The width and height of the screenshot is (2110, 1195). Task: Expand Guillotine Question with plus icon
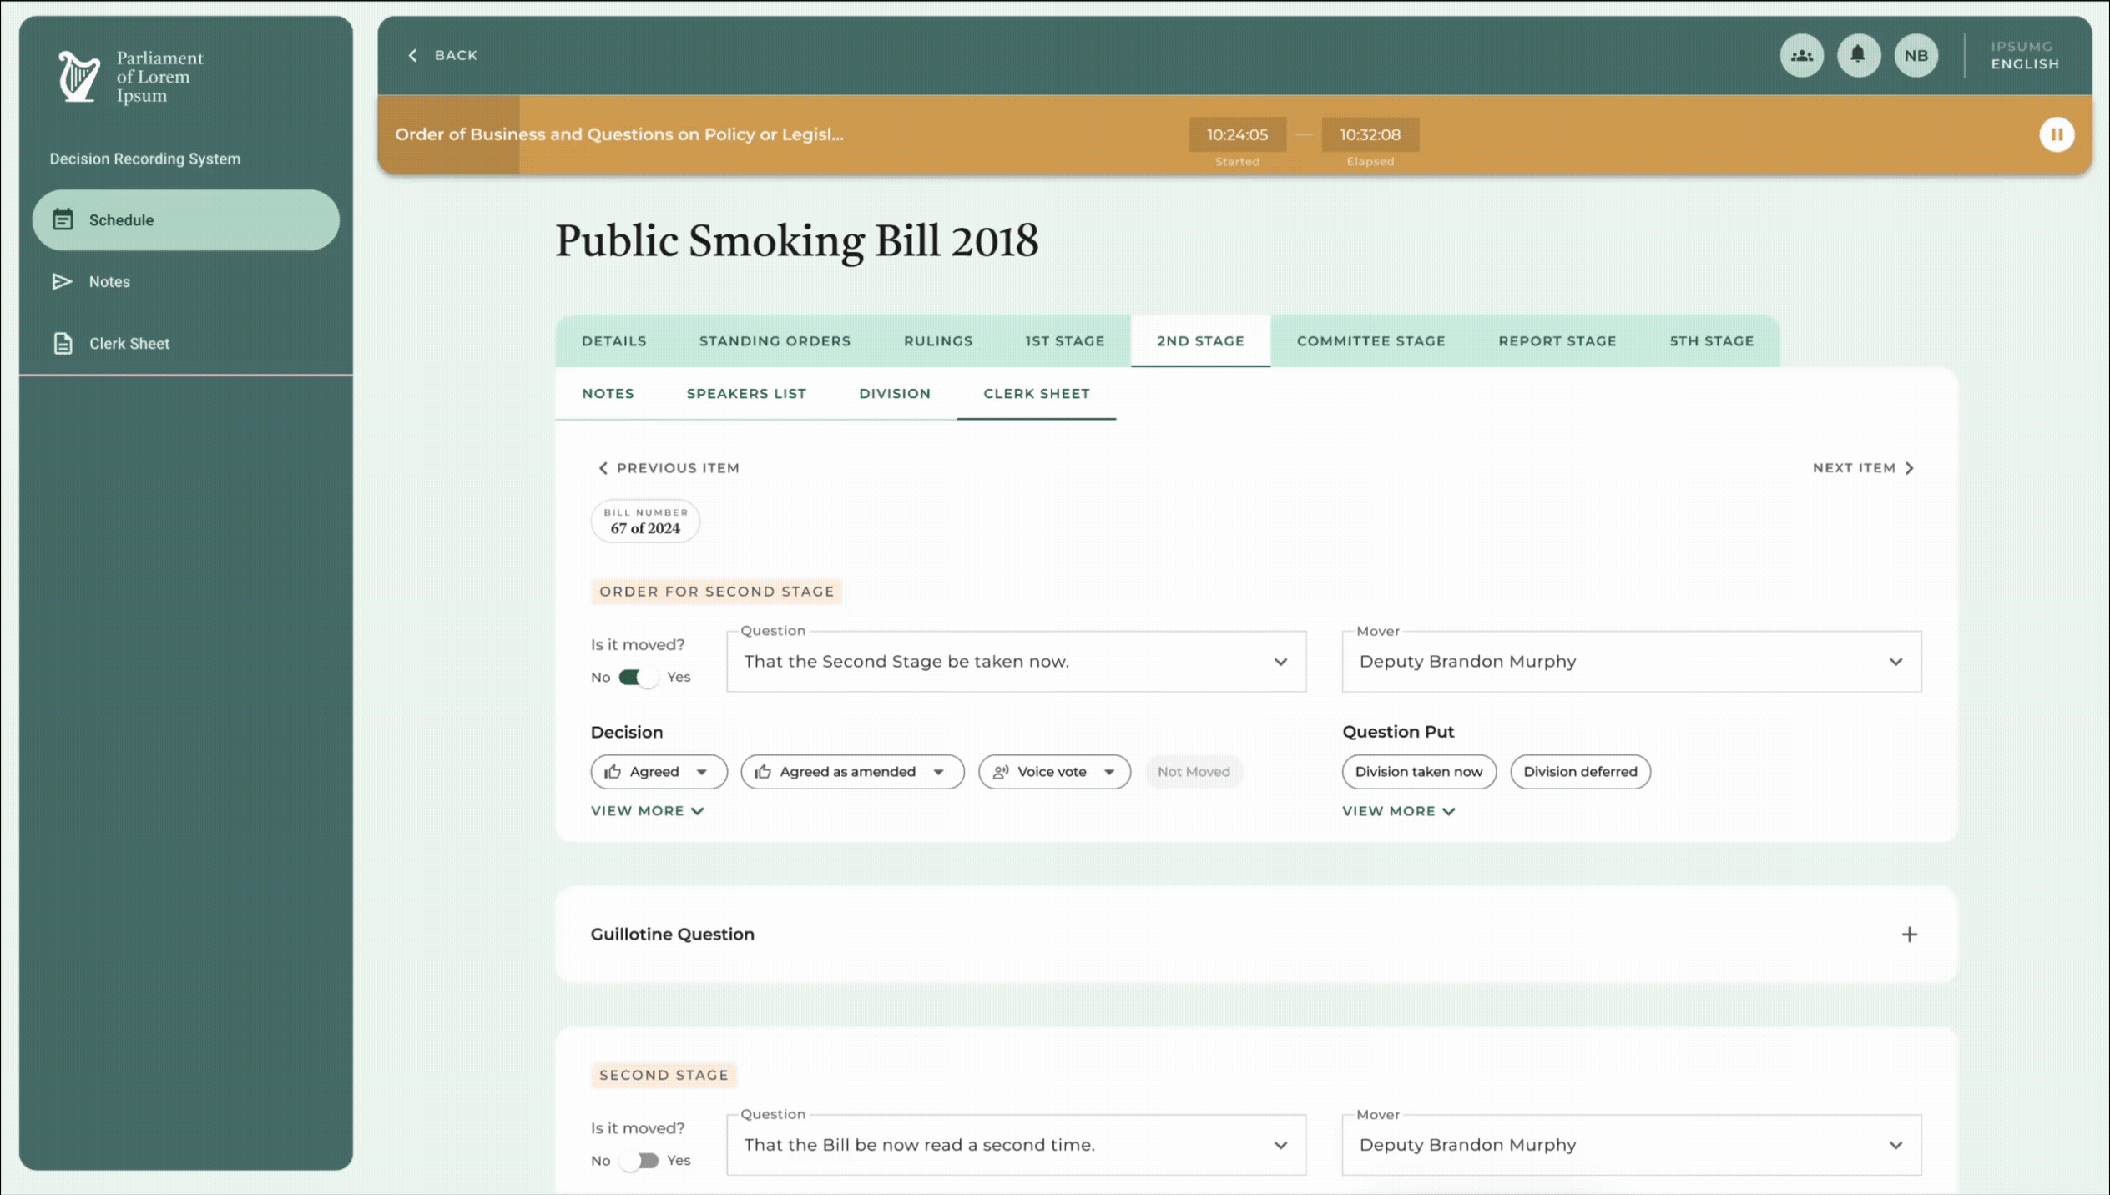tap(1909, 935)
